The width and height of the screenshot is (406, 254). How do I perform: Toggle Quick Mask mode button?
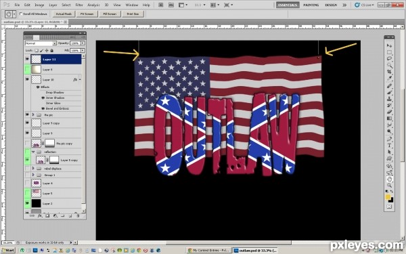tap(389, 207)
